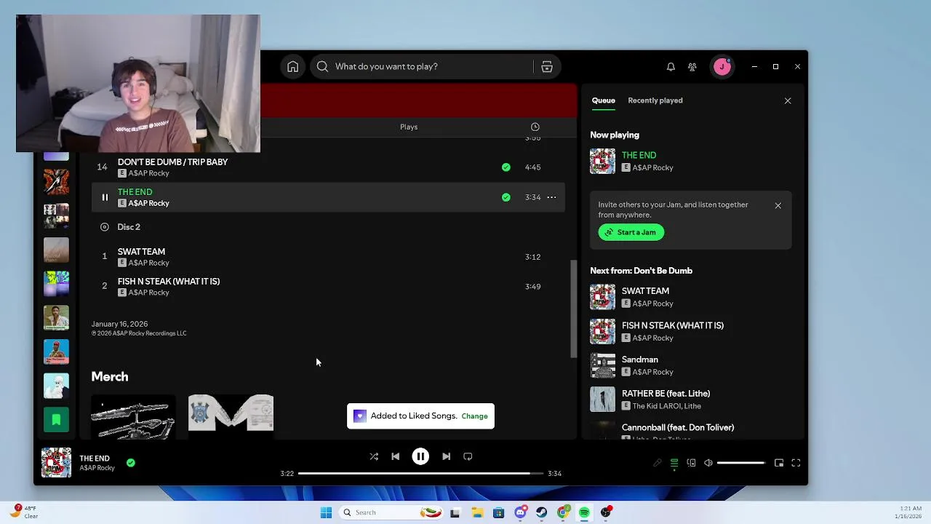This screenshot has width=931, height=524.
Task: Switch to the Queue tab
Action: [x=603, y=100]
